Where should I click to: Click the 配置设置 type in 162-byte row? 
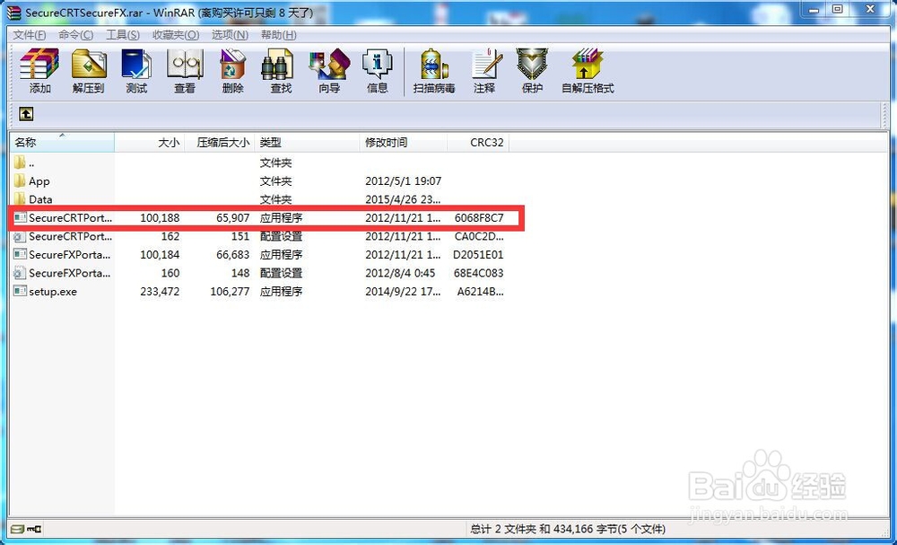pyautogui.click(x=281, y=236)
